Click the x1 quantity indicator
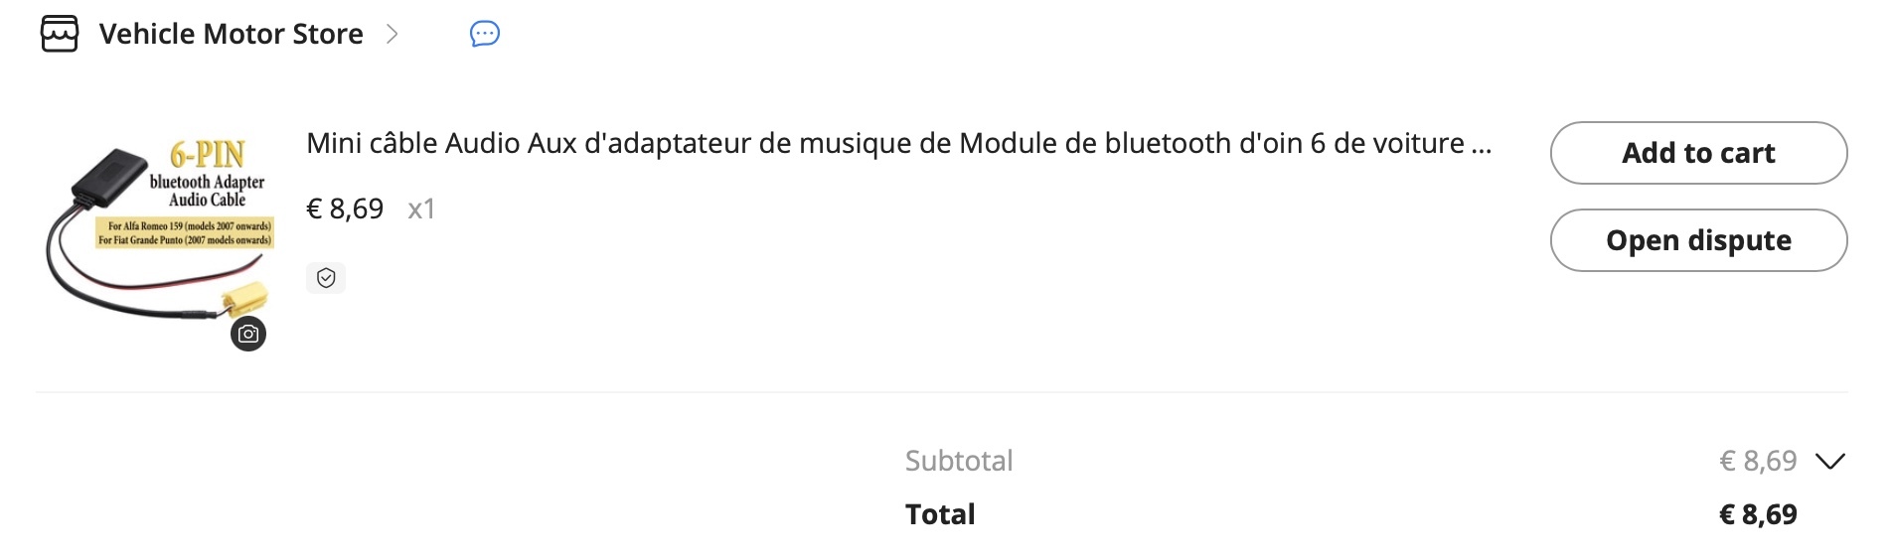The image size is (1892, 560). coord(421,209)
